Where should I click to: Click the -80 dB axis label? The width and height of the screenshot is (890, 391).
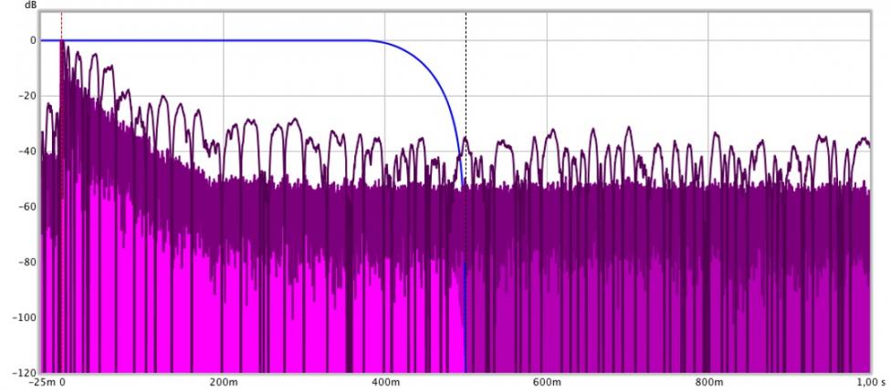click(26, 262)
